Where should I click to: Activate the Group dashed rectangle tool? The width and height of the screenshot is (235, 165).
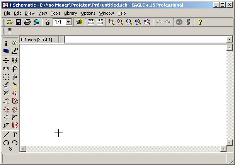click(6, 77)
